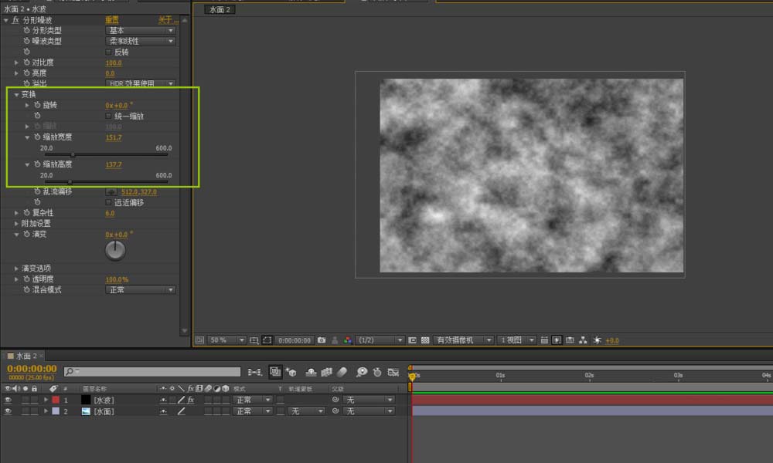Open the 混合模式 dropdown set to 正常

[x=140, y=290]
